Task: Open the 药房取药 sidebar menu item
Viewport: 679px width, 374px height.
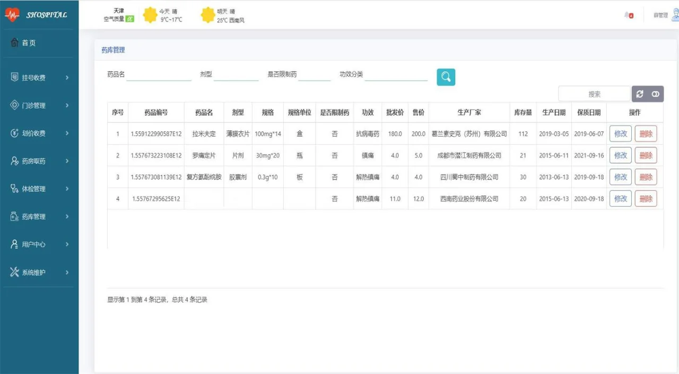Action: click(x=34, y=161)
